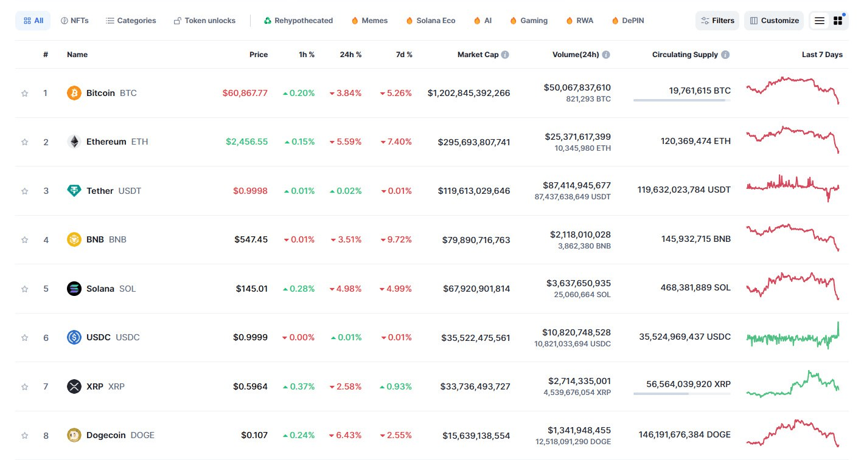This screenshot has height=460, width=864.
Task: Sort by 24h % column header
Action: (350, 55)
